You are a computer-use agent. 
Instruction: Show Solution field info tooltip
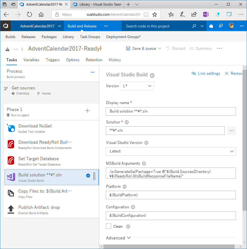click(127, 122)
